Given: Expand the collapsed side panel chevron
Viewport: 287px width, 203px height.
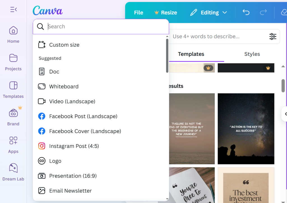Looking at the screenshot, I should tap(285, 114).
